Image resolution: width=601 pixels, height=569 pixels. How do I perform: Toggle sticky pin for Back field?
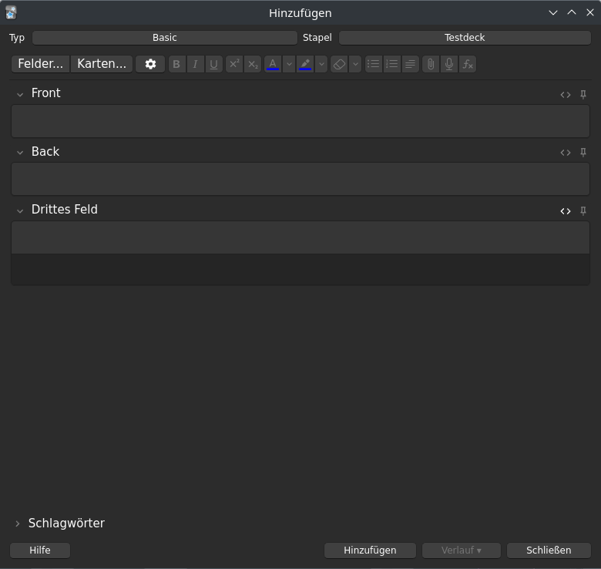pyautogui.click(x=583, y=153)
